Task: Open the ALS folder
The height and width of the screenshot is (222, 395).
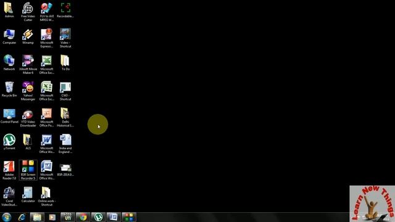Action: 28,142
